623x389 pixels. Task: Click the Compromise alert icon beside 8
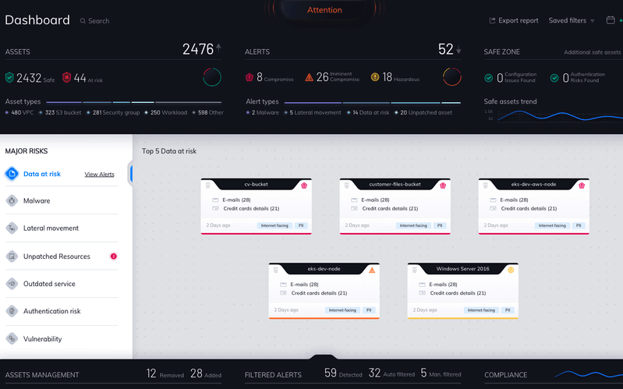tap(249, 77)
